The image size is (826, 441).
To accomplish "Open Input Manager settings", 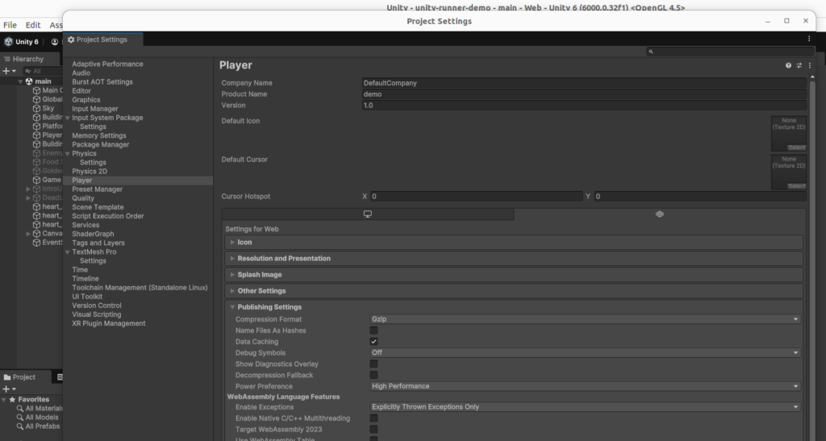I will (95, 108).
